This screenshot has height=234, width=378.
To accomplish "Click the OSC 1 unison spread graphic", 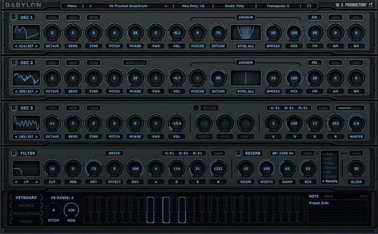I will click(246, 33).
